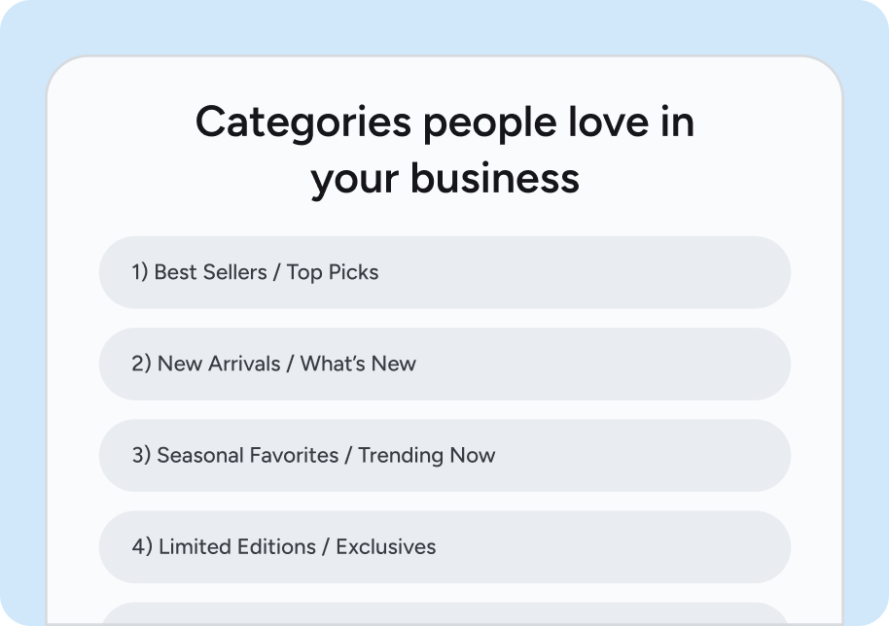Click the 'New Arrivals' text
Screen dimensions: 889x626
point(218,364)
